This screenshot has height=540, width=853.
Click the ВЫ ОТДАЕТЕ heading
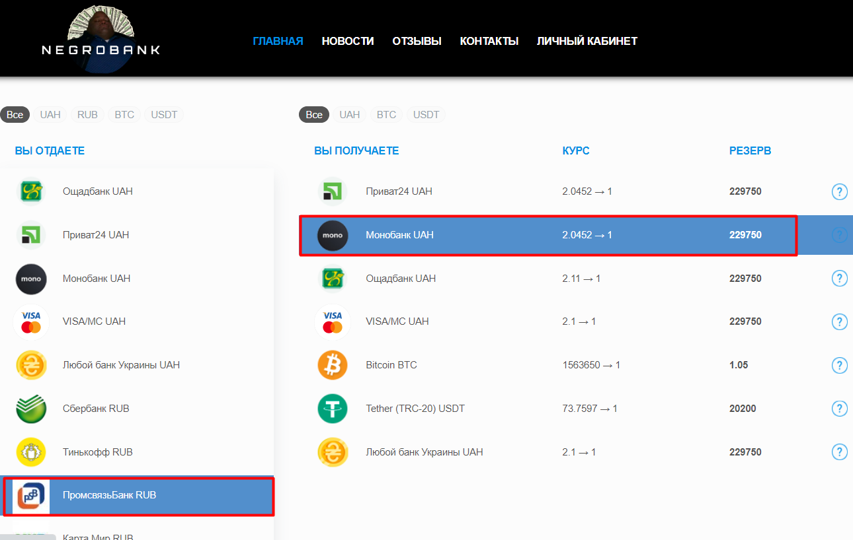50,151
